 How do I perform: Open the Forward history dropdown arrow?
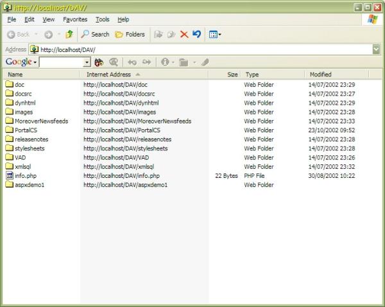(x=59, y=34)
